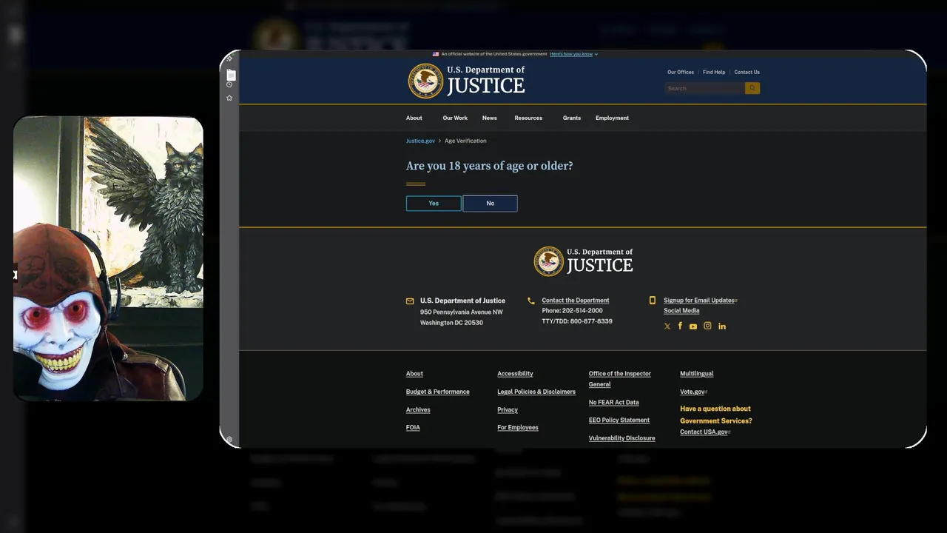Open the Facebook social icon
Viewport: 947px width, 533px height.
point(680,326)
